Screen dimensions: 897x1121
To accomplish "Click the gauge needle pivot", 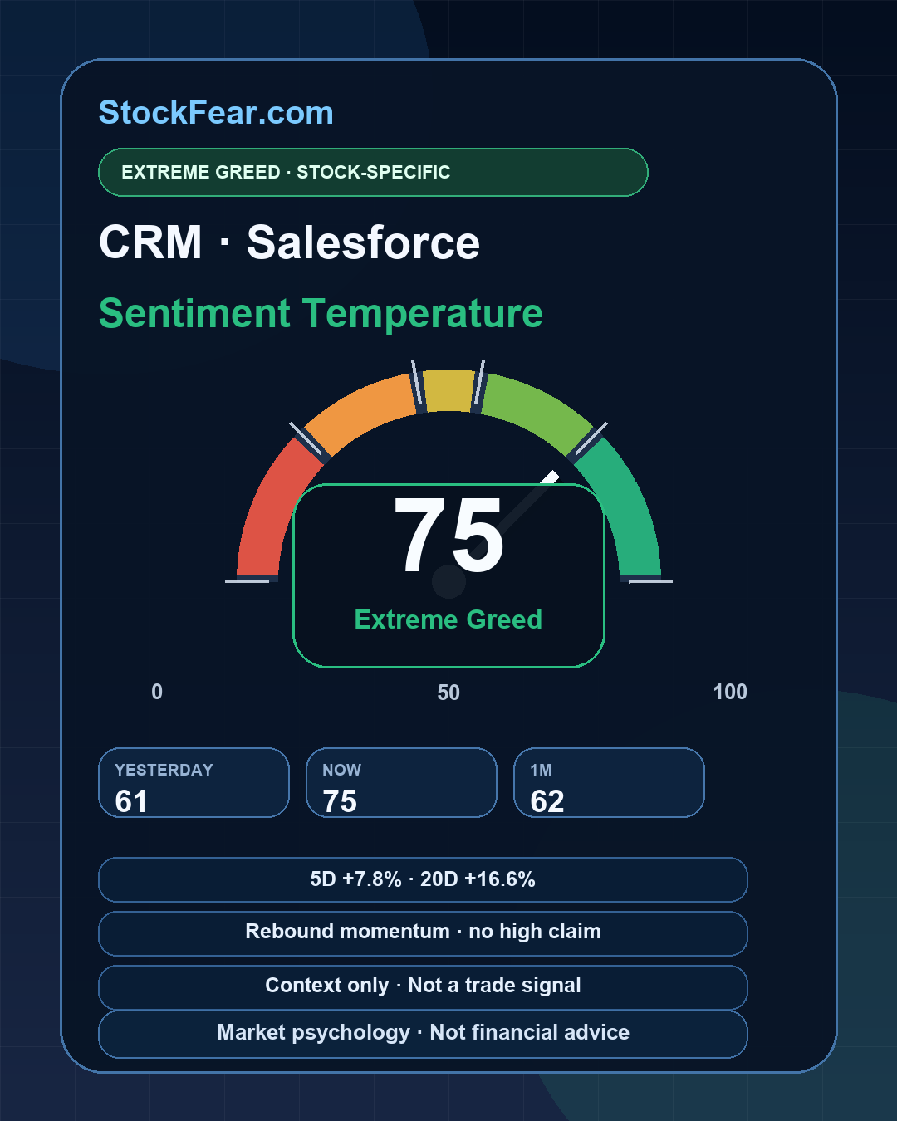I will point(448,581).
